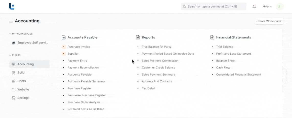Open the Help dropdown menu
Viewport: 292px width, 118px height.
click(x=267, y=7)
